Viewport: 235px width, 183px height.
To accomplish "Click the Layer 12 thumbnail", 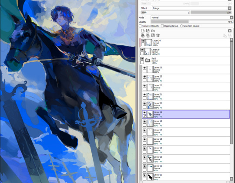I will [150, 177].
